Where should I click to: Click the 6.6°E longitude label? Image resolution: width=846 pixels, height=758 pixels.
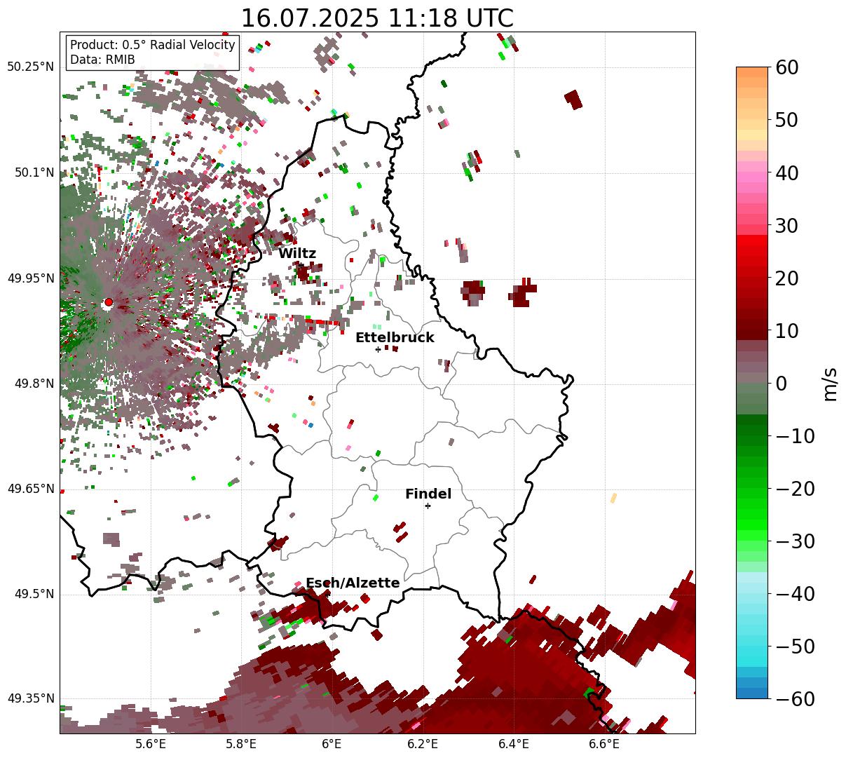[604, 744]
